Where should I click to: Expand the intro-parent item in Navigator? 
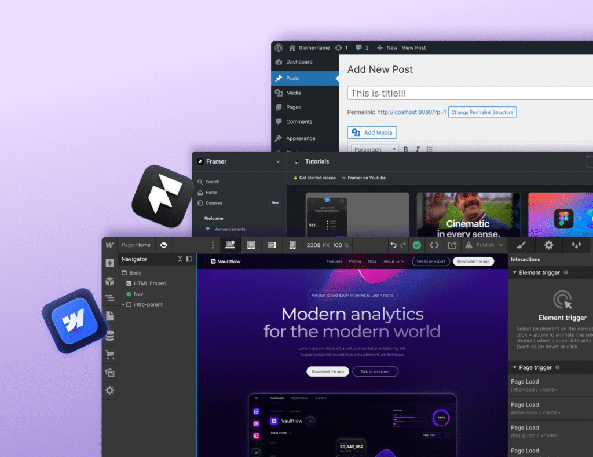tap(123, 304)
